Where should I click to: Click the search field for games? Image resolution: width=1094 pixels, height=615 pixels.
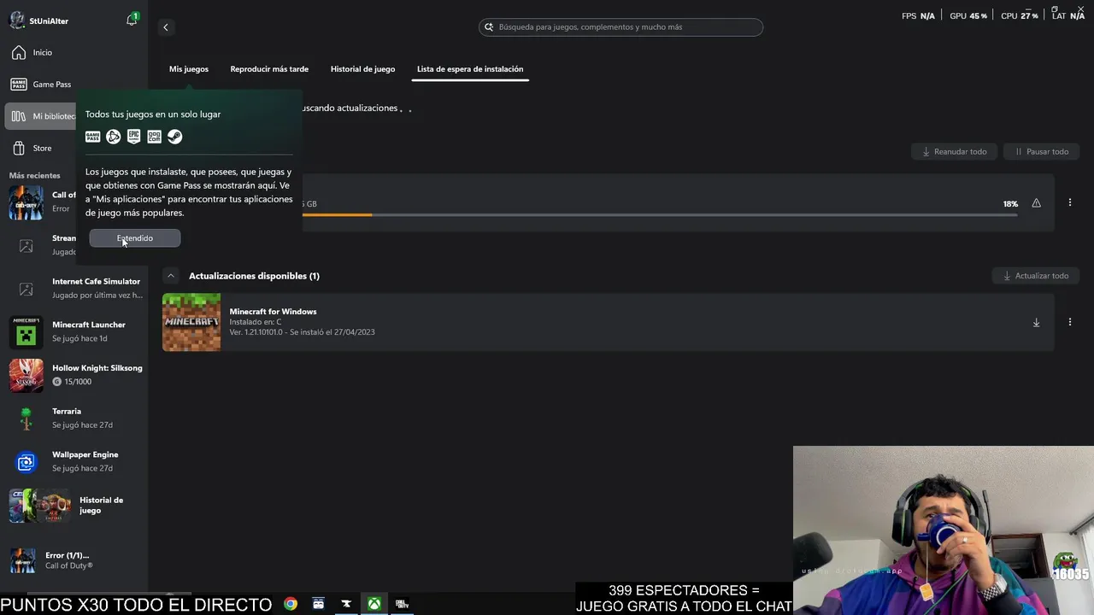pyautogui.click(x=621, y=27)
